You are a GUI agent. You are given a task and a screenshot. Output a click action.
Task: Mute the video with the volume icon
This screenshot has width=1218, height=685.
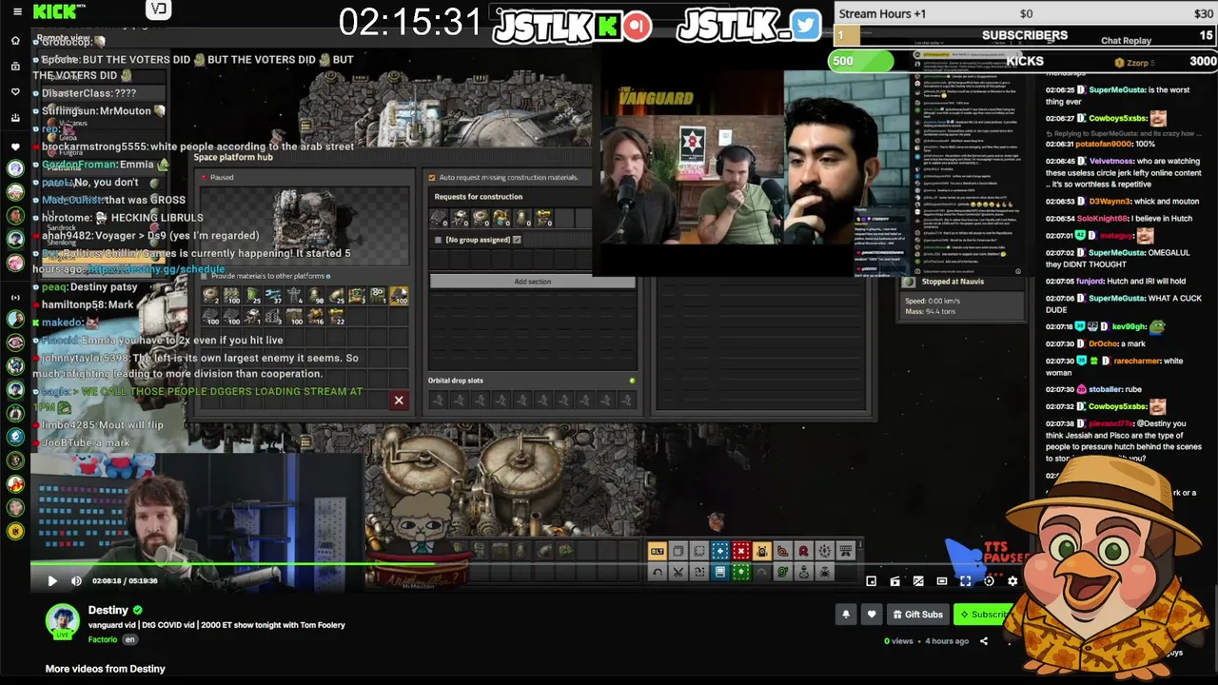[76, 580]
